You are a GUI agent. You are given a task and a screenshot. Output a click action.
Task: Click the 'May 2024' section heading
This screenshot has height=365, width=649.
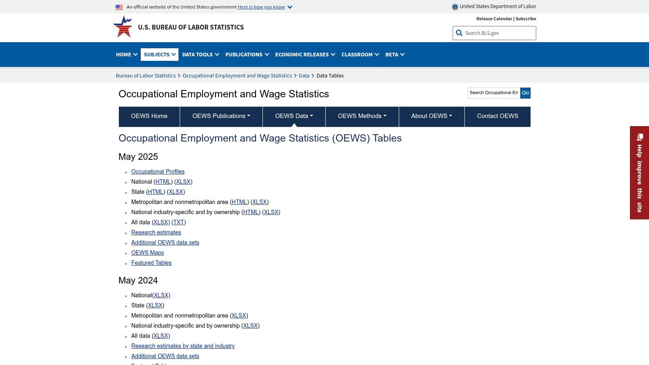[138, 281]
